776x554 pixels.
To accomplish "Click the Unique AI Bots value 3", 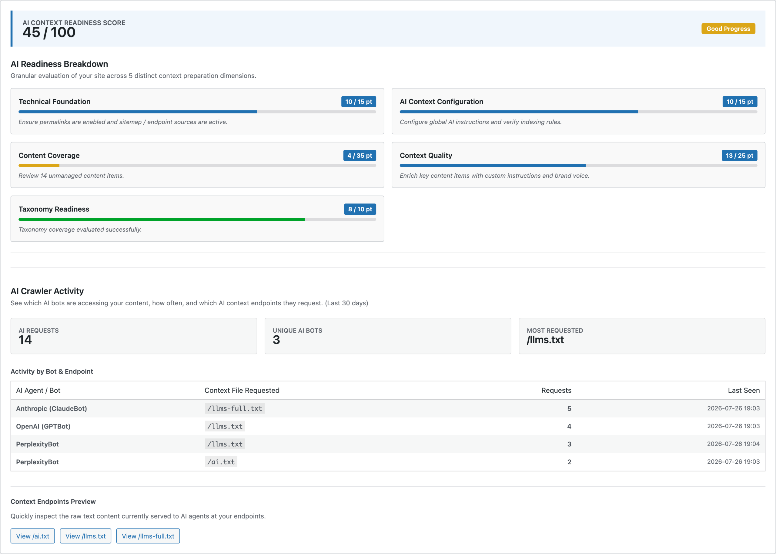I will point(276,340).
